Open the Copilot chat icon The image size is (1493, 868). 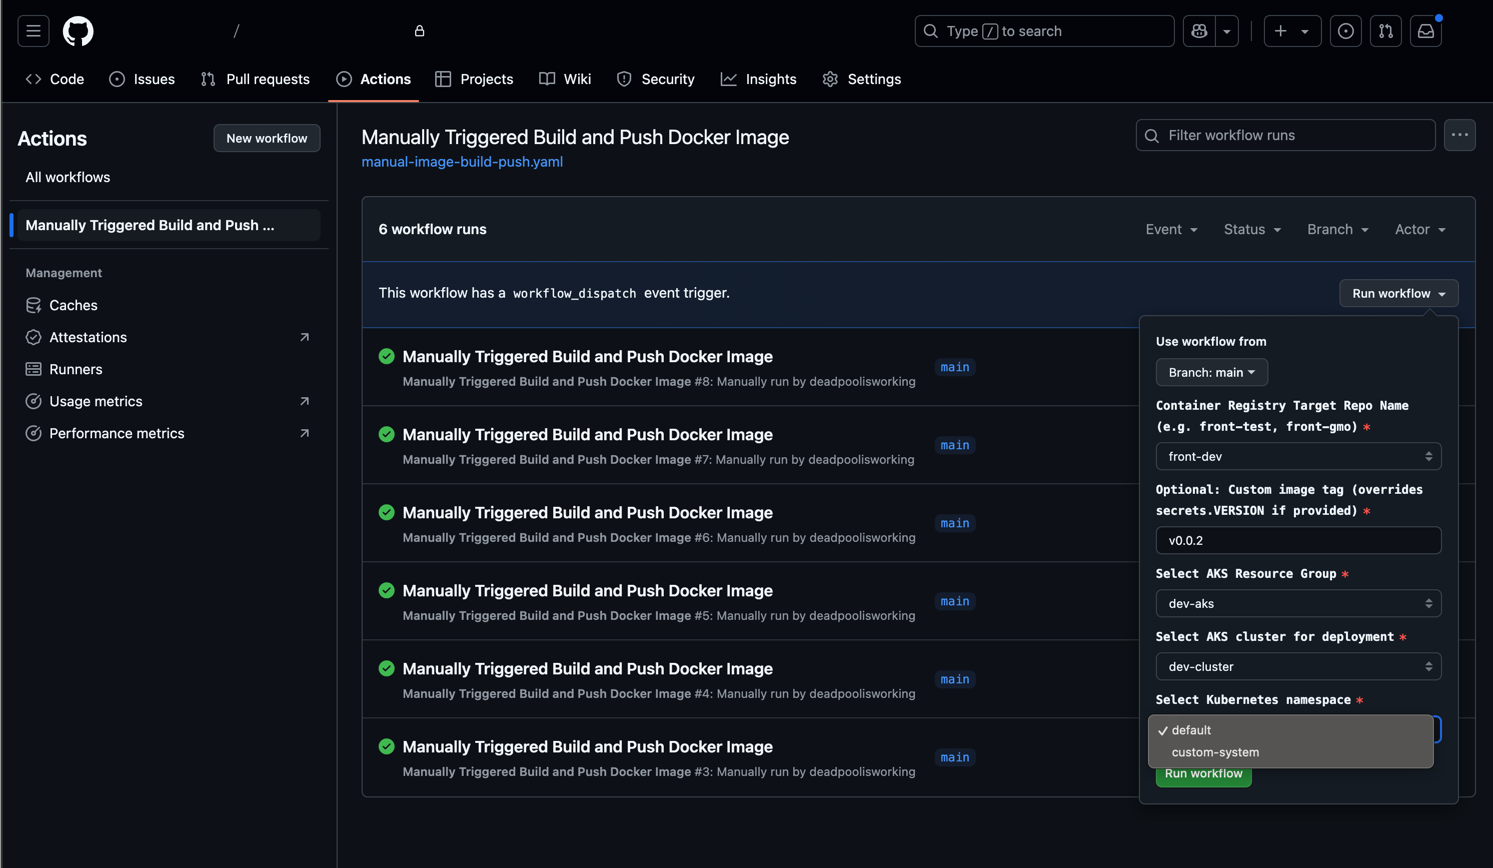click(1199, 31)
